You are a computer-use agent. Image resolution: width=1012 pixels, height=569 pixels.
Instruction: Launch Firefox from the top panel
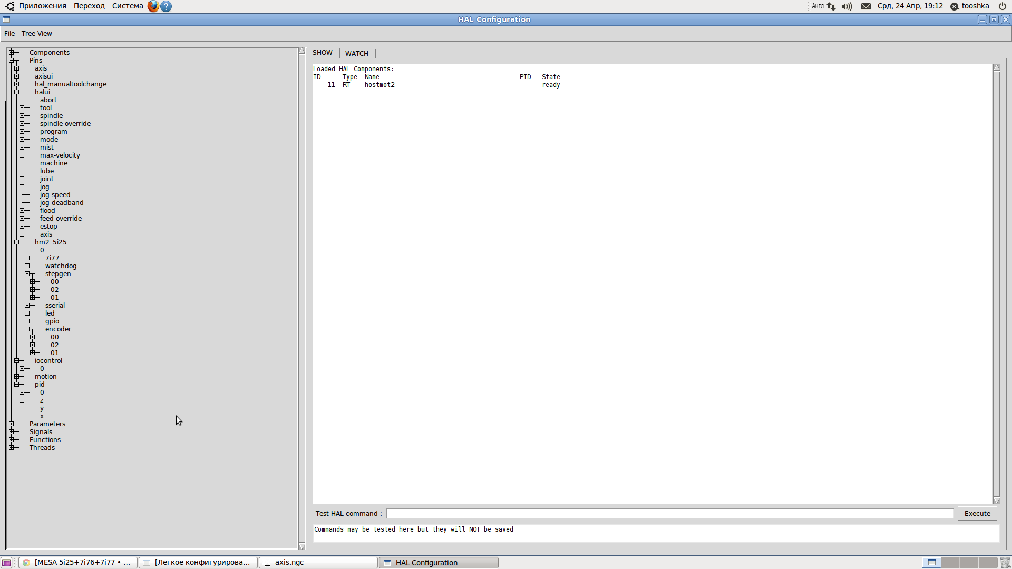pos(153,6)
